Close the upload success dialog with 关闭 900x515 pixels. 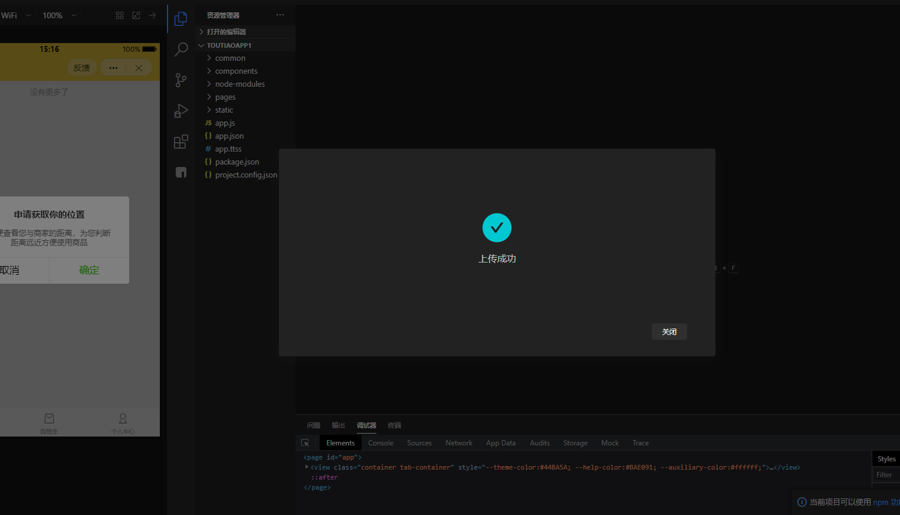[x=669, y=332]
